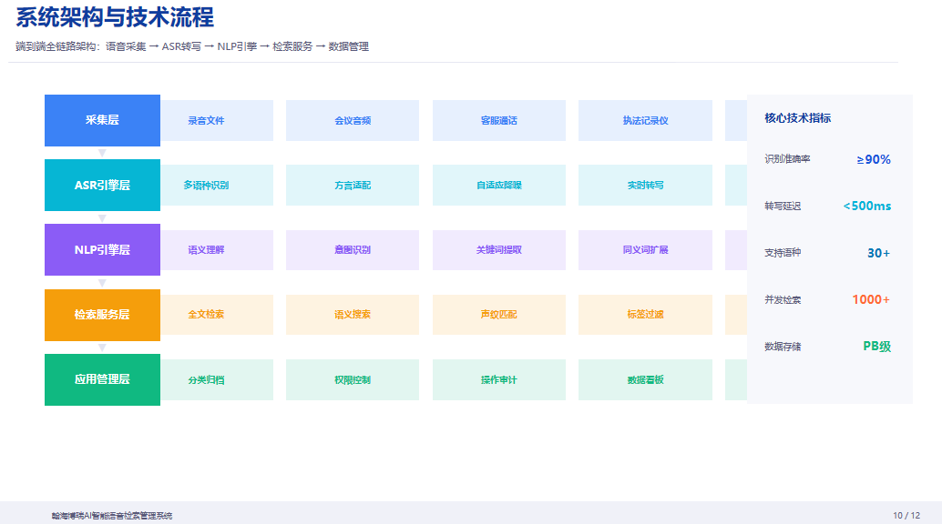Select the 全文检索 card
Viewport: 942px width, 524px height.
point(217,315)
